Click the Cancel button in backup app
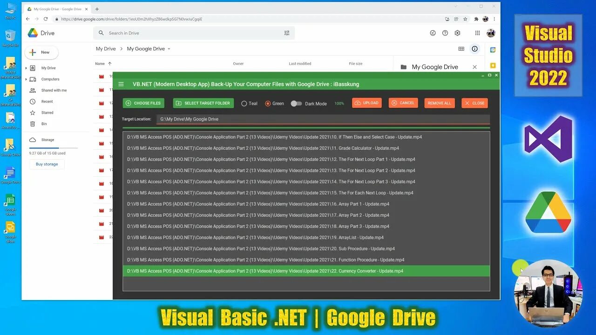 tap(403, 103)
